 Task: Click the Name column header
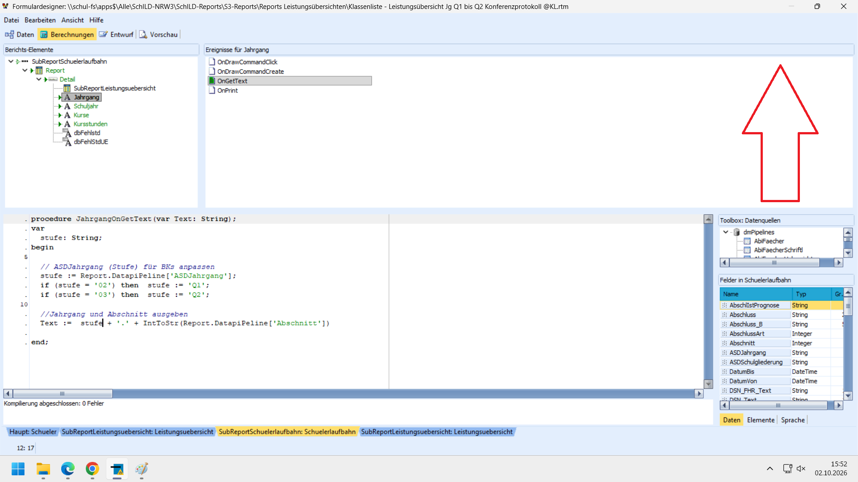(756, 294)
